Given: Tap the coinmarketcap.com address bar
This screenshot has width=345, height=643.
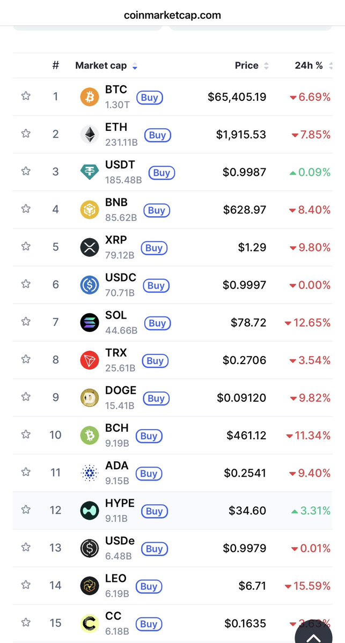Looking at the screenshot, I should [x=172, y=15].
